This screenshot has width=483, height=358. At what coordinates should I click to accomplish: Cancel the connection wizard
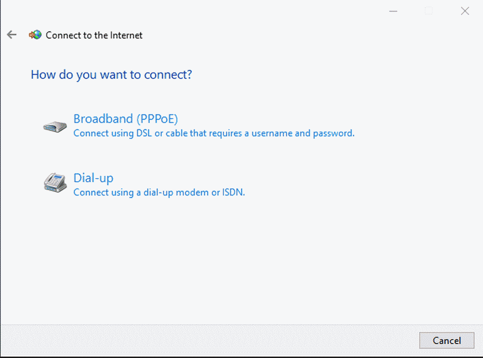tap(447, 341)
